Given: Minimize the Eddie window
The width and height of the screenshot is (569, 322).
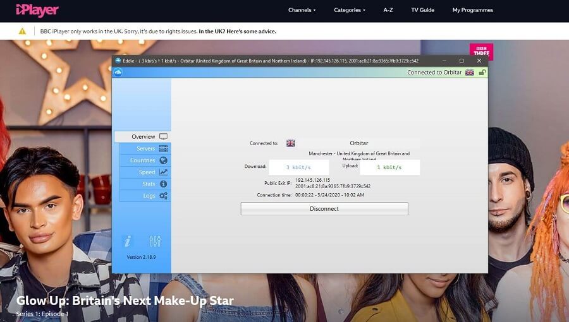Looking at the screenshot, I should (444, 61).
